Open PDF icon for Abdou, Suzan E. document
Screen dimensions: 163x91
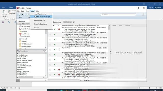tap(59, 75)
